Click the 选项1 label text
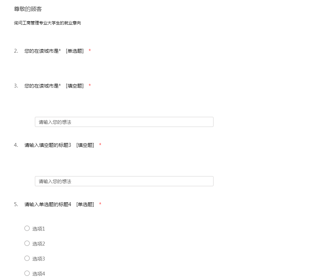 coord(39,229)
